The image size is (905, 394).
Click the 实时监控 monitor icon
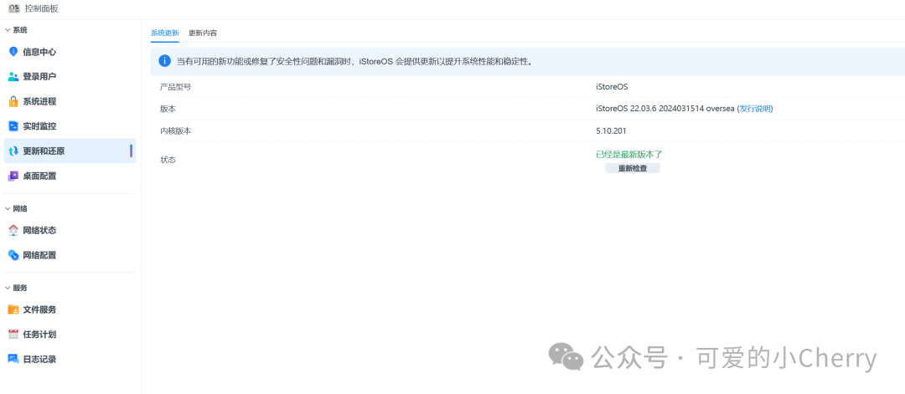[x=13, y=126]
